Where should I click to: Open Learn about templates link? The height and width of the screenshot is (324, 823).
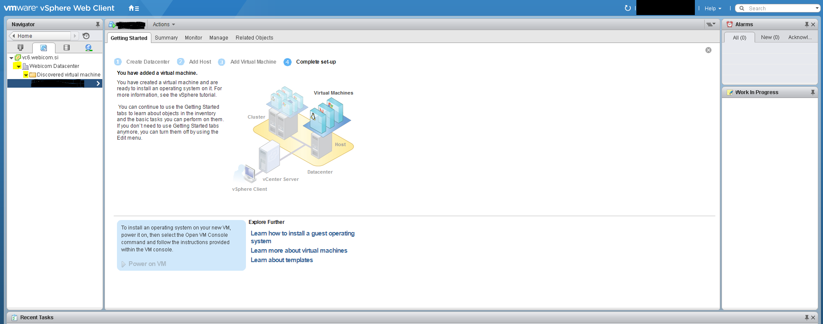(x=282, y=260)
